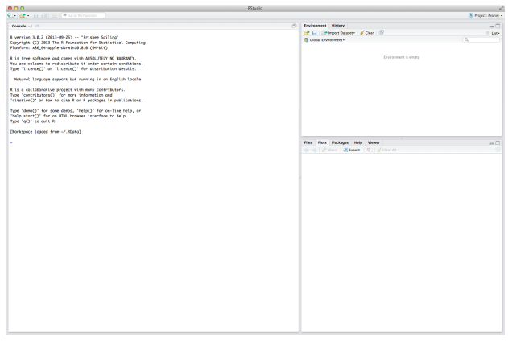Click the remove current plot icon
The width and height of the screenshot is (508, 341).
[x=369, y=150]
